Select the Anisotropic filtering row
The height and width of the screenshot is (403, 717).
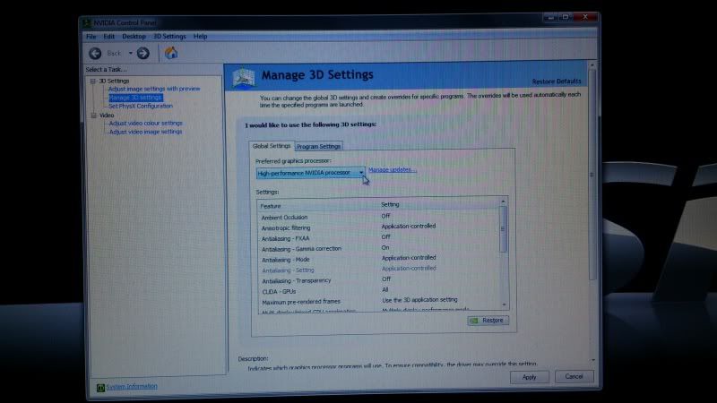[378, 227]
